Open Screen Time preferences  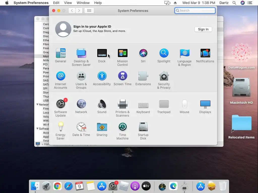[x=122, y=78]
